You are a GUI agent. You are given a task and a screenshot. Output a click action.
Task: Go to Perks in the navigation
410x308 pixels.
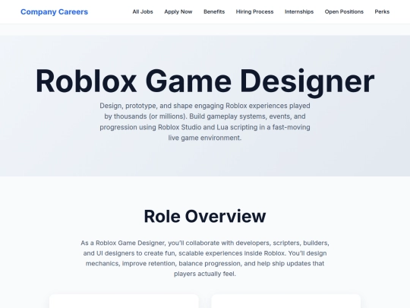click(x=382, y=11)
